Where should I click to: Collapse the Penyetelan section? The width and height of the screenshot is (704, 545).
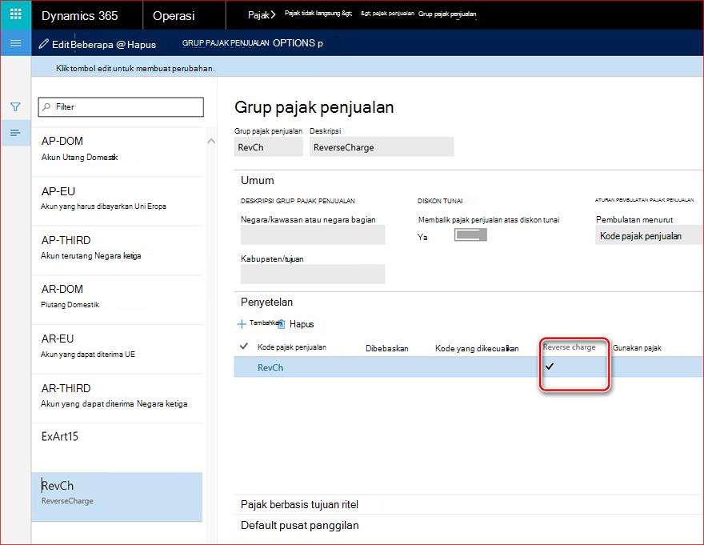pyautogui.click(x=266, y=302)
